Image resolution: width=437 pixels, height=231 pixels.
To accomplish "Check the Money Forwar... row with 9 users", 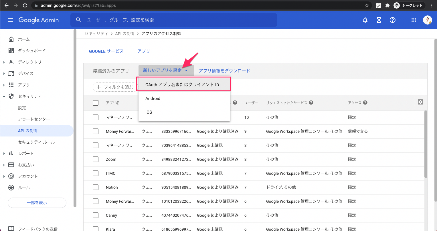I will click(x=96, y=131).
